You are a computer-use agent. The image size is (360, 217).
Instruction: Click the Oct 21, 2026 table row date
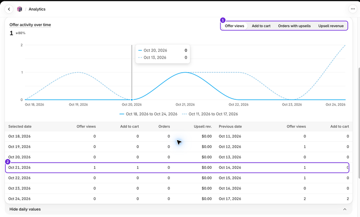pos(19,168)
